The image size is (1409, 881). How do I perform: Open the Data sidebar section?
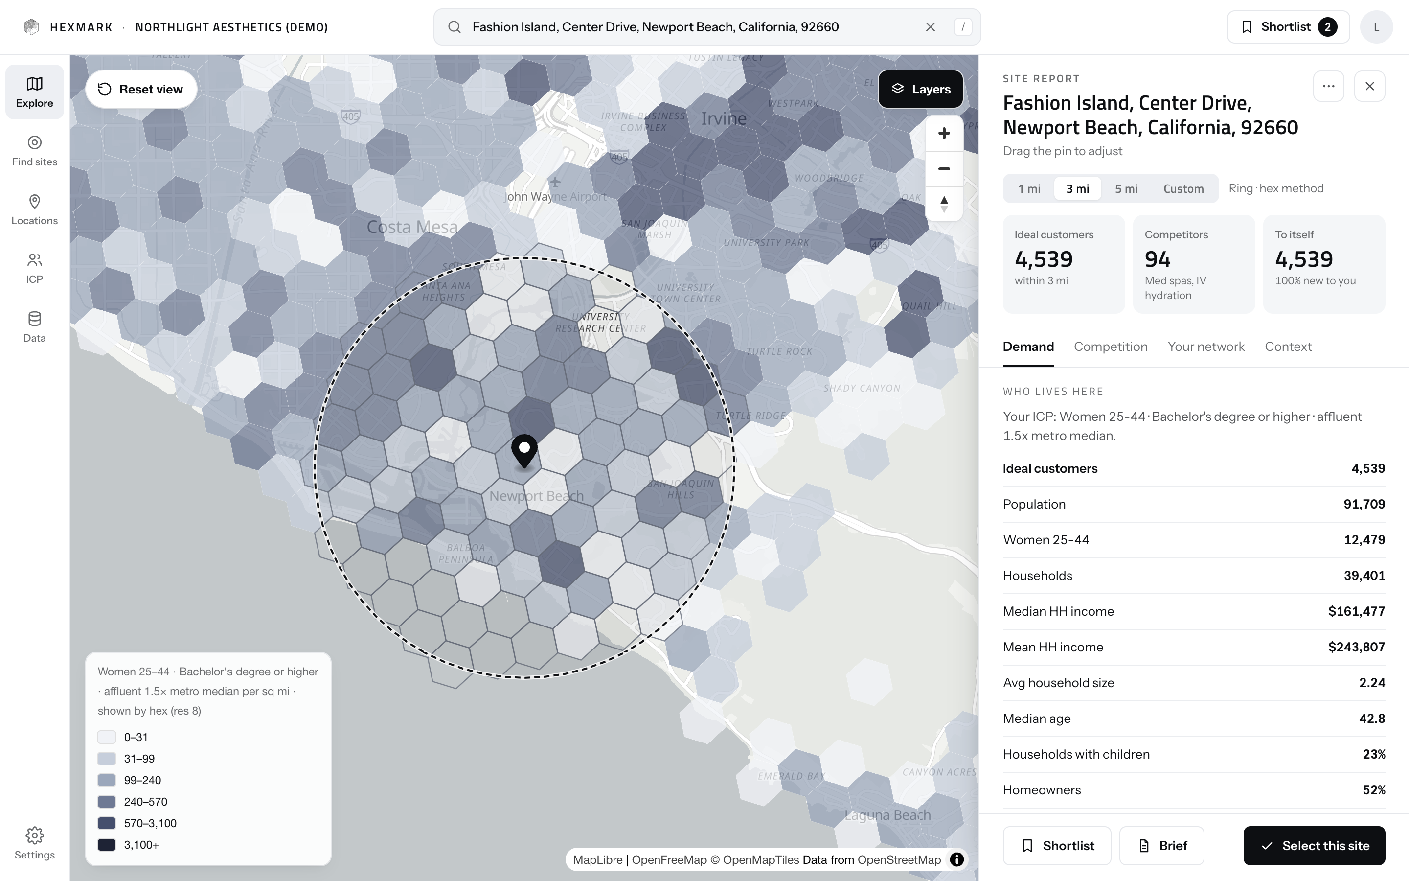(34, 327)
